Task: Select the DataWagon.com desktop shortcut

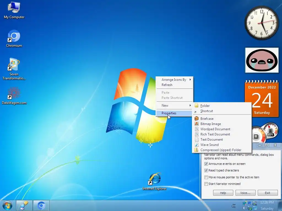Action: 14,96
